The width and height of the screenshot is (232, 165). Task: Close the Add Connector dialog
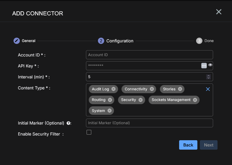[x=219, y=12]
